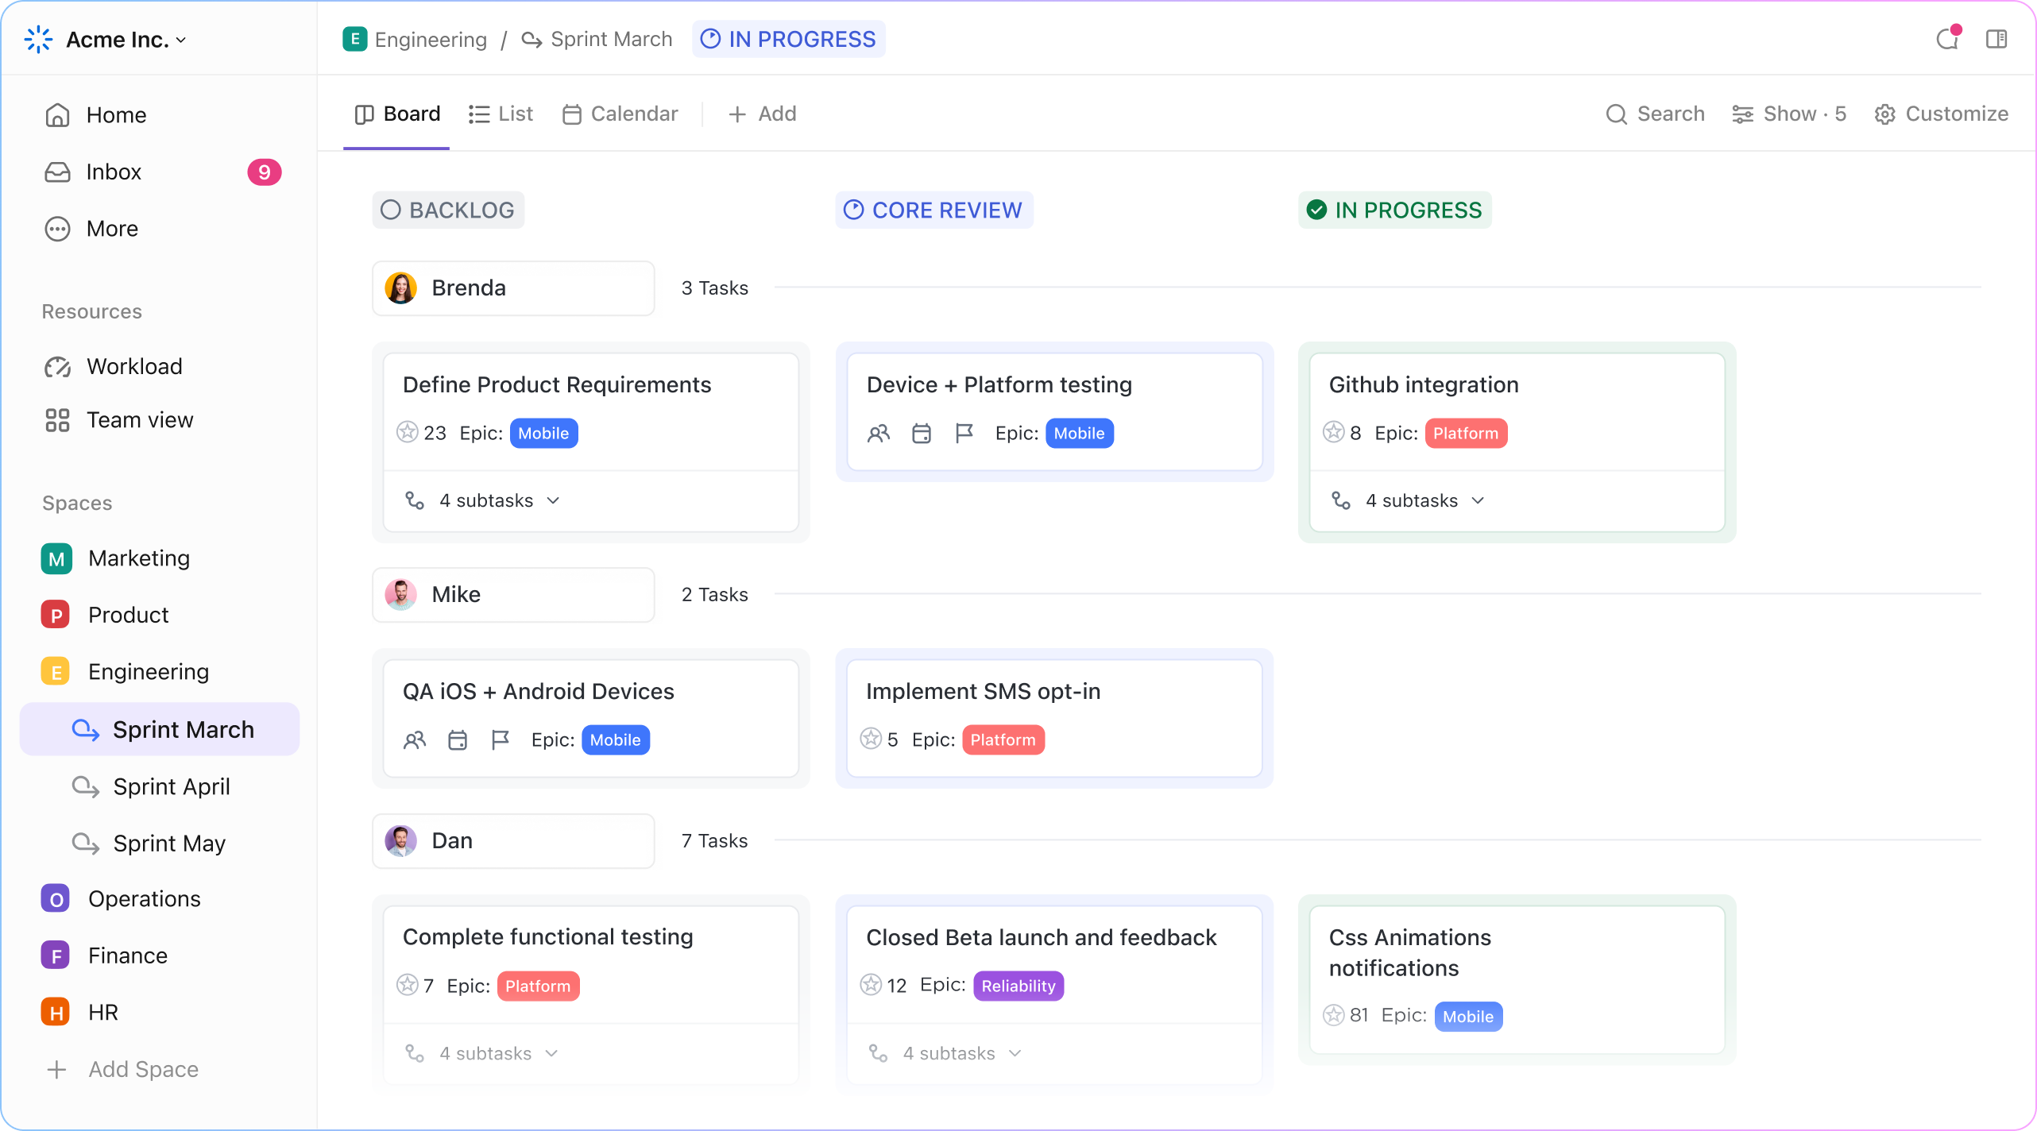
Task: Click assignee icon on Device + Platform testing card
Action: point(879,433)
